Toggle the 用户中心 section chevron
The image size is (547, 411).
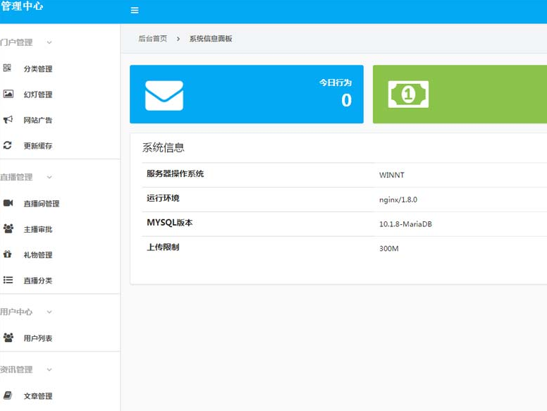coord(49,312)
